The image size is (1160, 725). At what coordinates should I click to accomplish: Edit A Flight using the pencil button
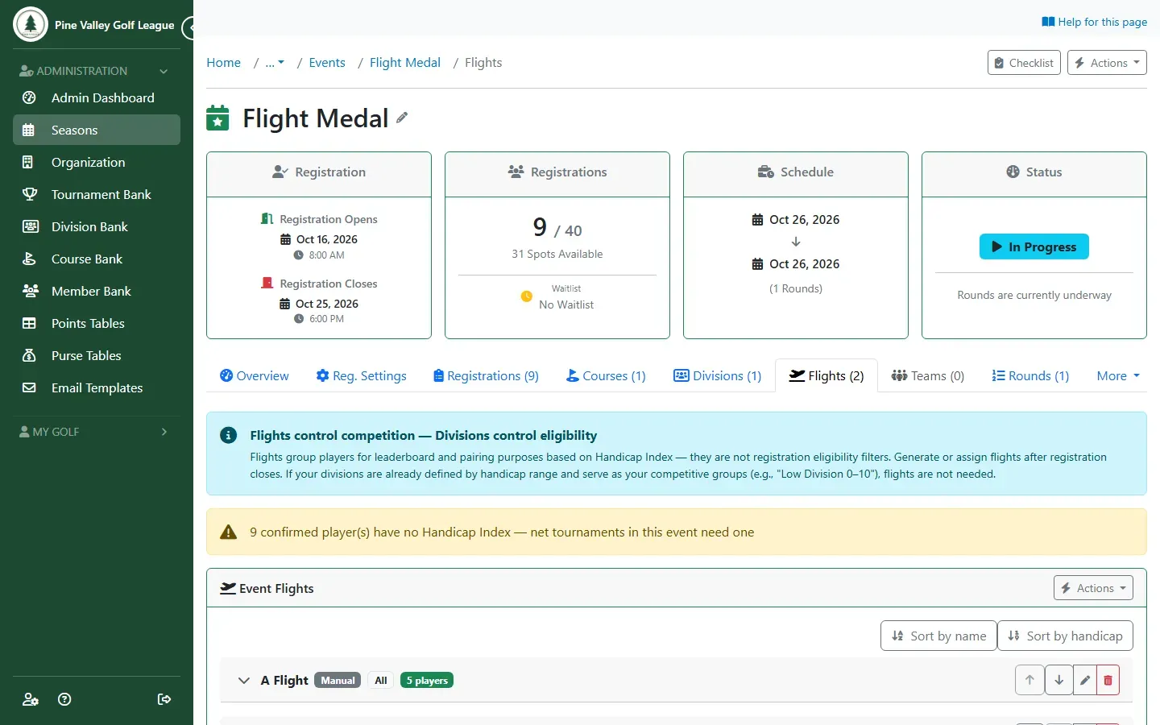point(1085,680)
